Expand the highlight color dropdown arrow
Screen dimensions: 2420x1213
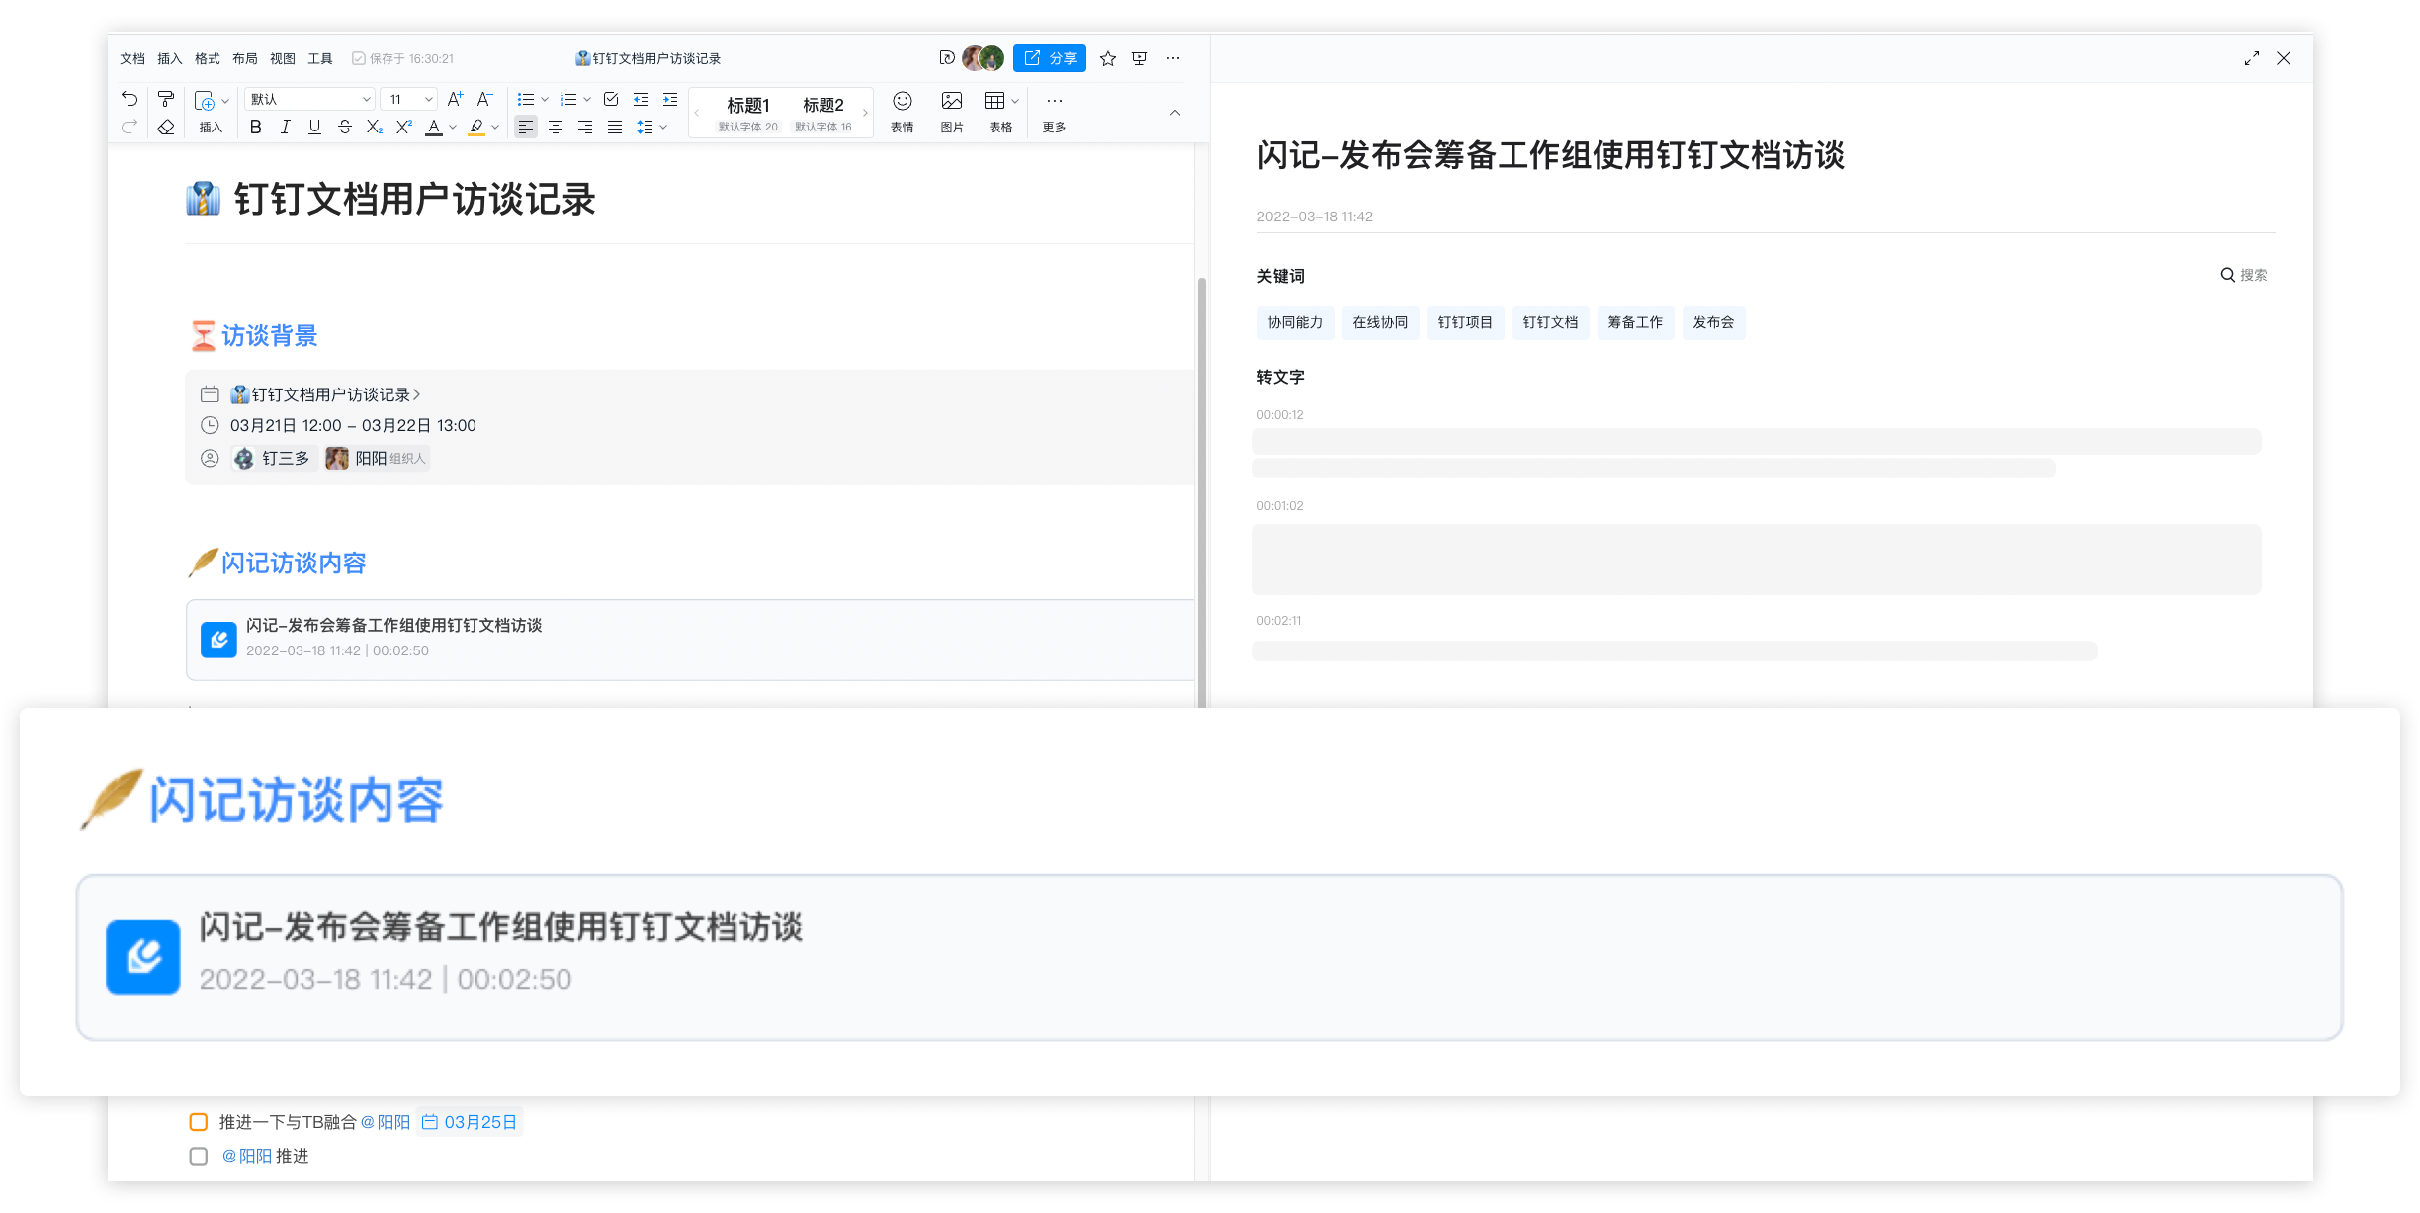(x=494, y=127)
